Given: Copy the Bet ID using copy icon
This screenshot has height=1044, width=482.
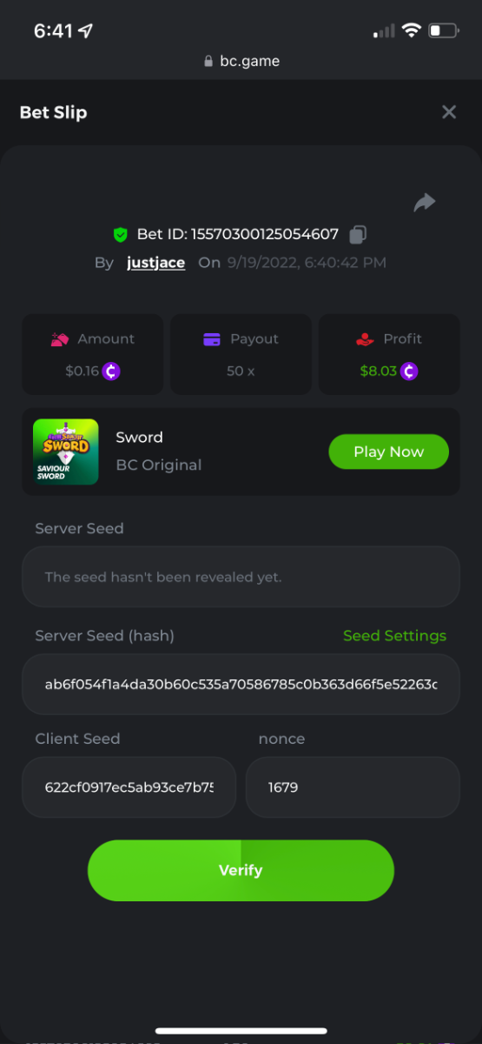Looking at the screenshot, I should click(358, 234).
